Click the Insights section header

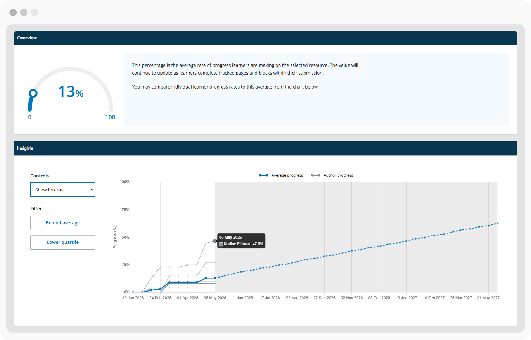tap(265, 148)
